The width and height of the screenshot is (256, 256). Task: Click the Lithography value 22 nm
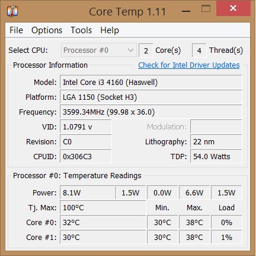point(216,141)
